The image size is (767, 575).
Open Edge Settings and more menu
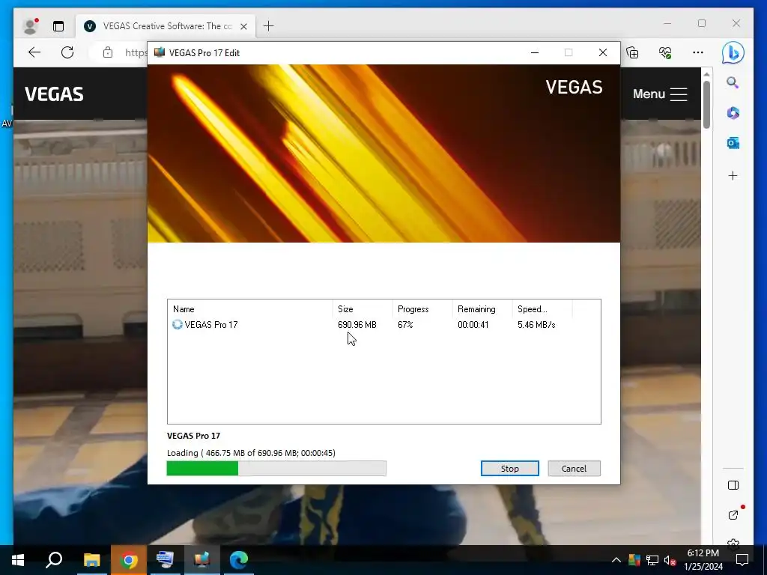(698, 52)
